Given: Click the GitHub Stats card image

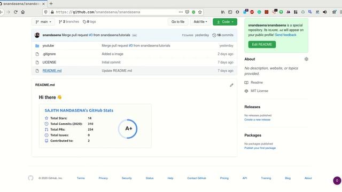Looking at the screenshot, I should click(x=95, y=126).
